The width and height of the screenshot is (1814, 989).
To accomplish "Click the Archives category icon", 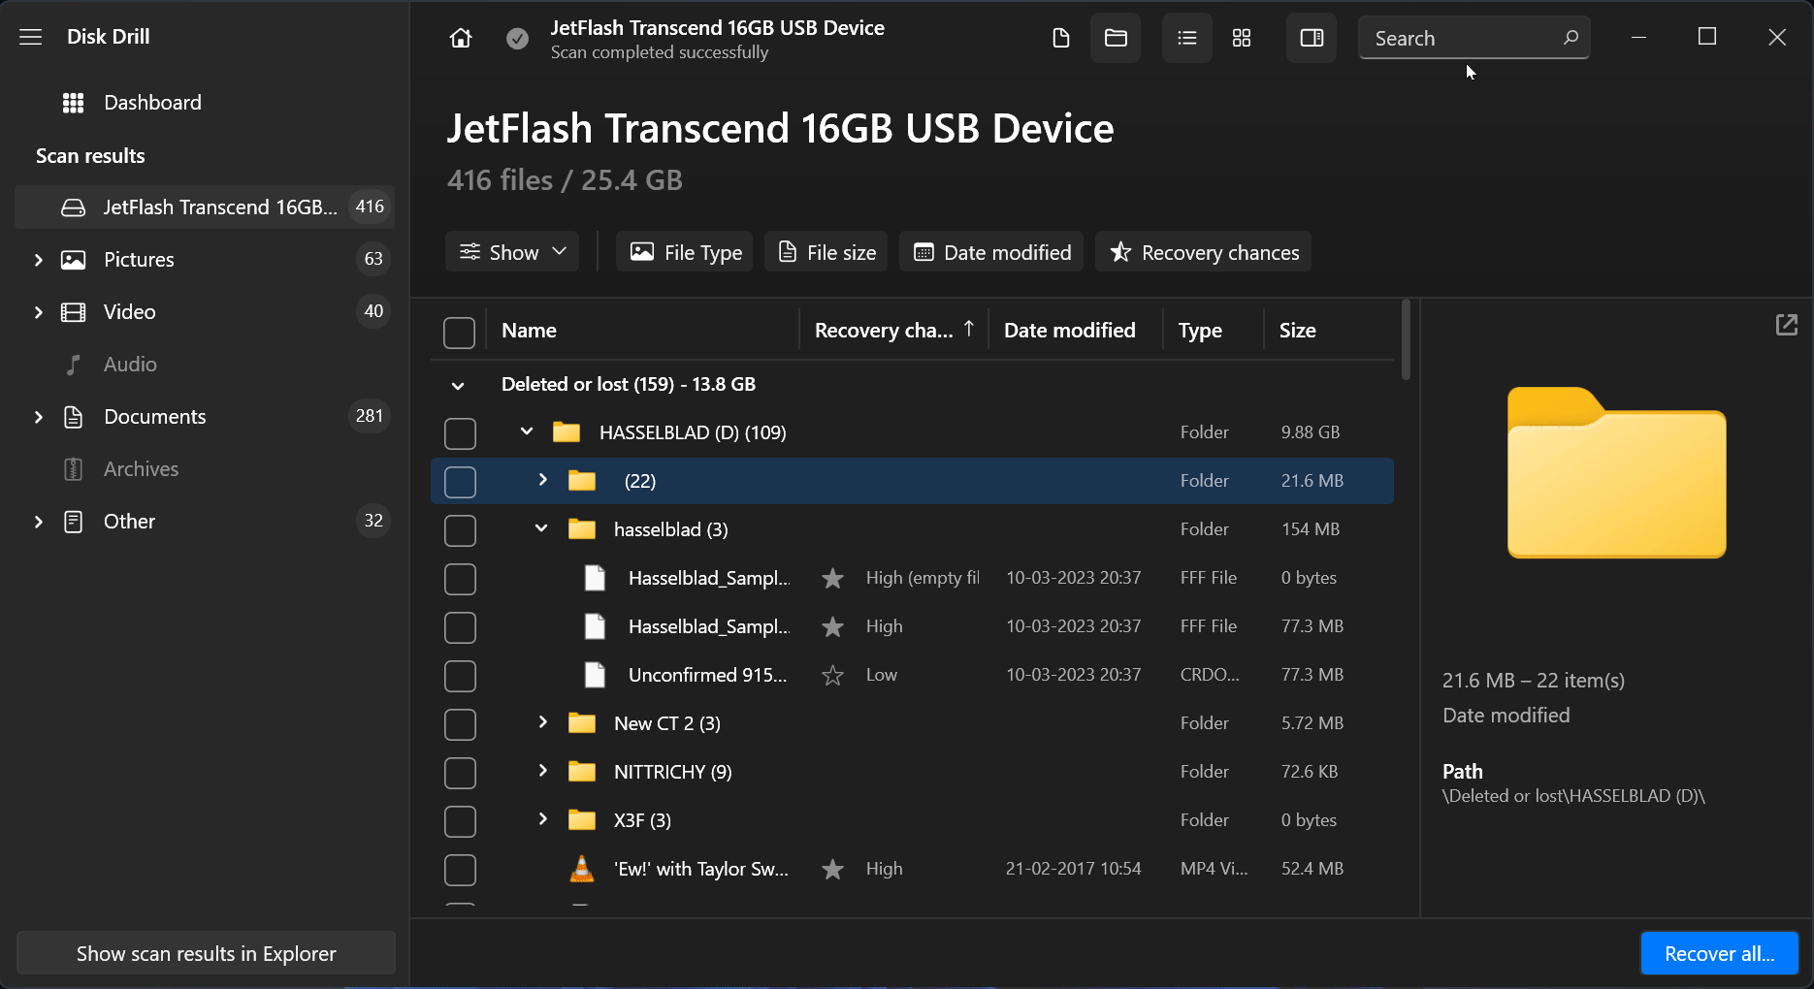I will (74, 469).
